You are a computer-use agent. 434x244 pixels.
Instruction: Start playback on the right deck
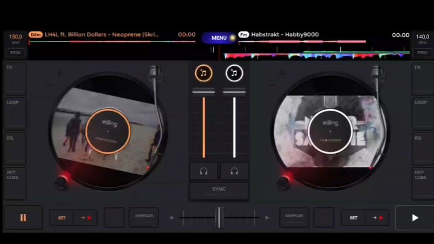415,217
